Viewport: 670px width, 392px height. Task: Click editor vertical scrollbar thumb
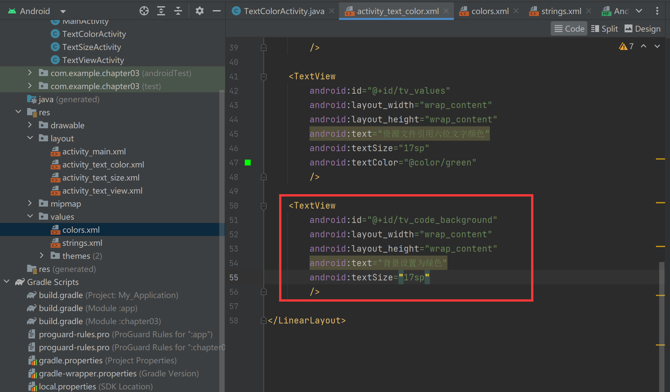click(x=662, y=326)
